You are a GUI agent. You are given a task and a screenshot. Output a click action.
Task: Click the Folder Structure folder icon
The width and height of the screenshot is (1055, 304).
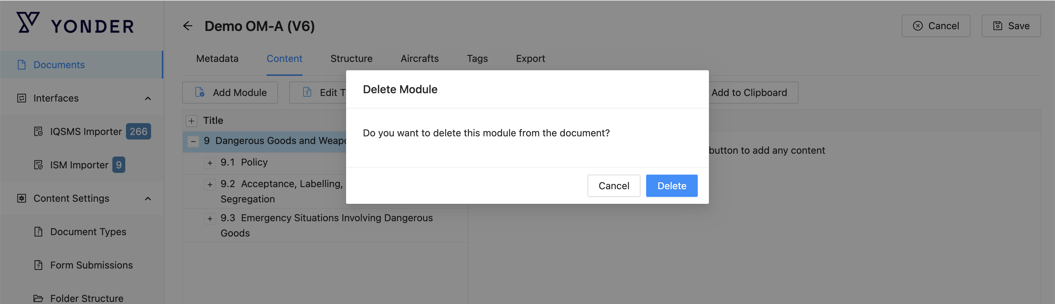point(38,298)
